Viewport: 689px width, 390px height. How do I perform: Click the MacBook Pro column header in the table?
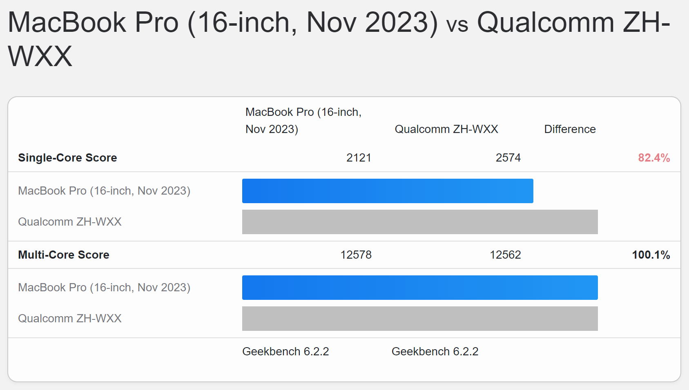[303, 120]
